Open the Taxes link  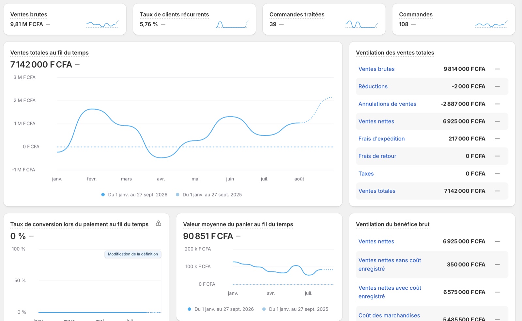click(366, 174)
